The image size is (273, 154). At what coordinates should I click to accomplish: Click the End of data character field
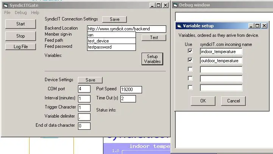pos(84,126)
